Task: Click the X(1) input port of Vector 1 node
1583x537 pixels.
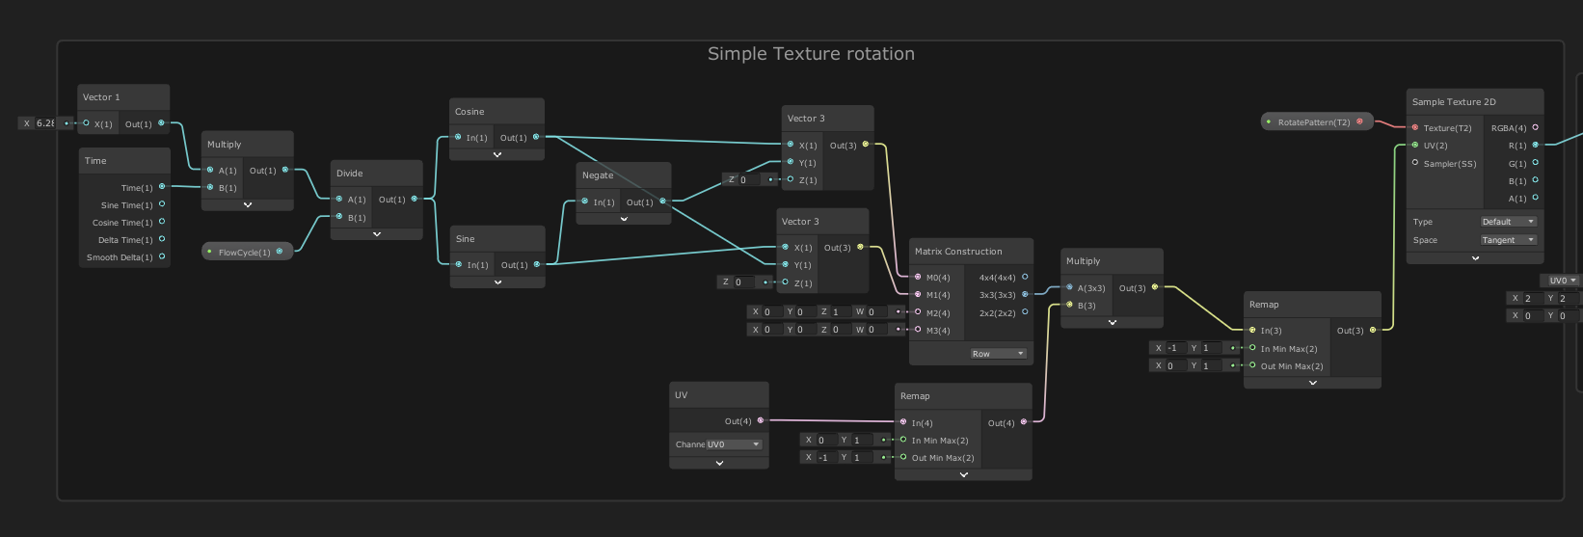Action: [x=86, y=123]
